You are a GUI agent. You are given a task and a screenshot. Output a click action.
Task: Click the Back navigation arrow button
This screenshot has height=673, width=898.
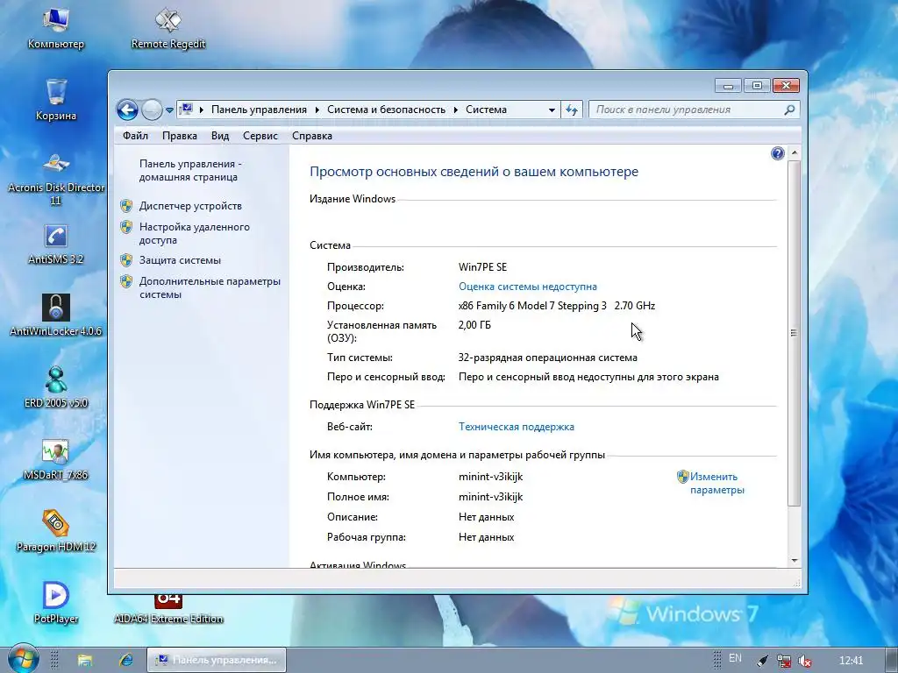pos(127,110)
